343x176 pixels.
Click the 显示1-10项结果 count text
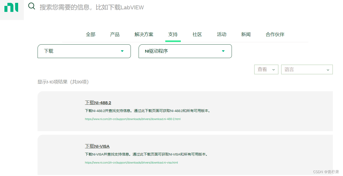(x=63, y=82)
